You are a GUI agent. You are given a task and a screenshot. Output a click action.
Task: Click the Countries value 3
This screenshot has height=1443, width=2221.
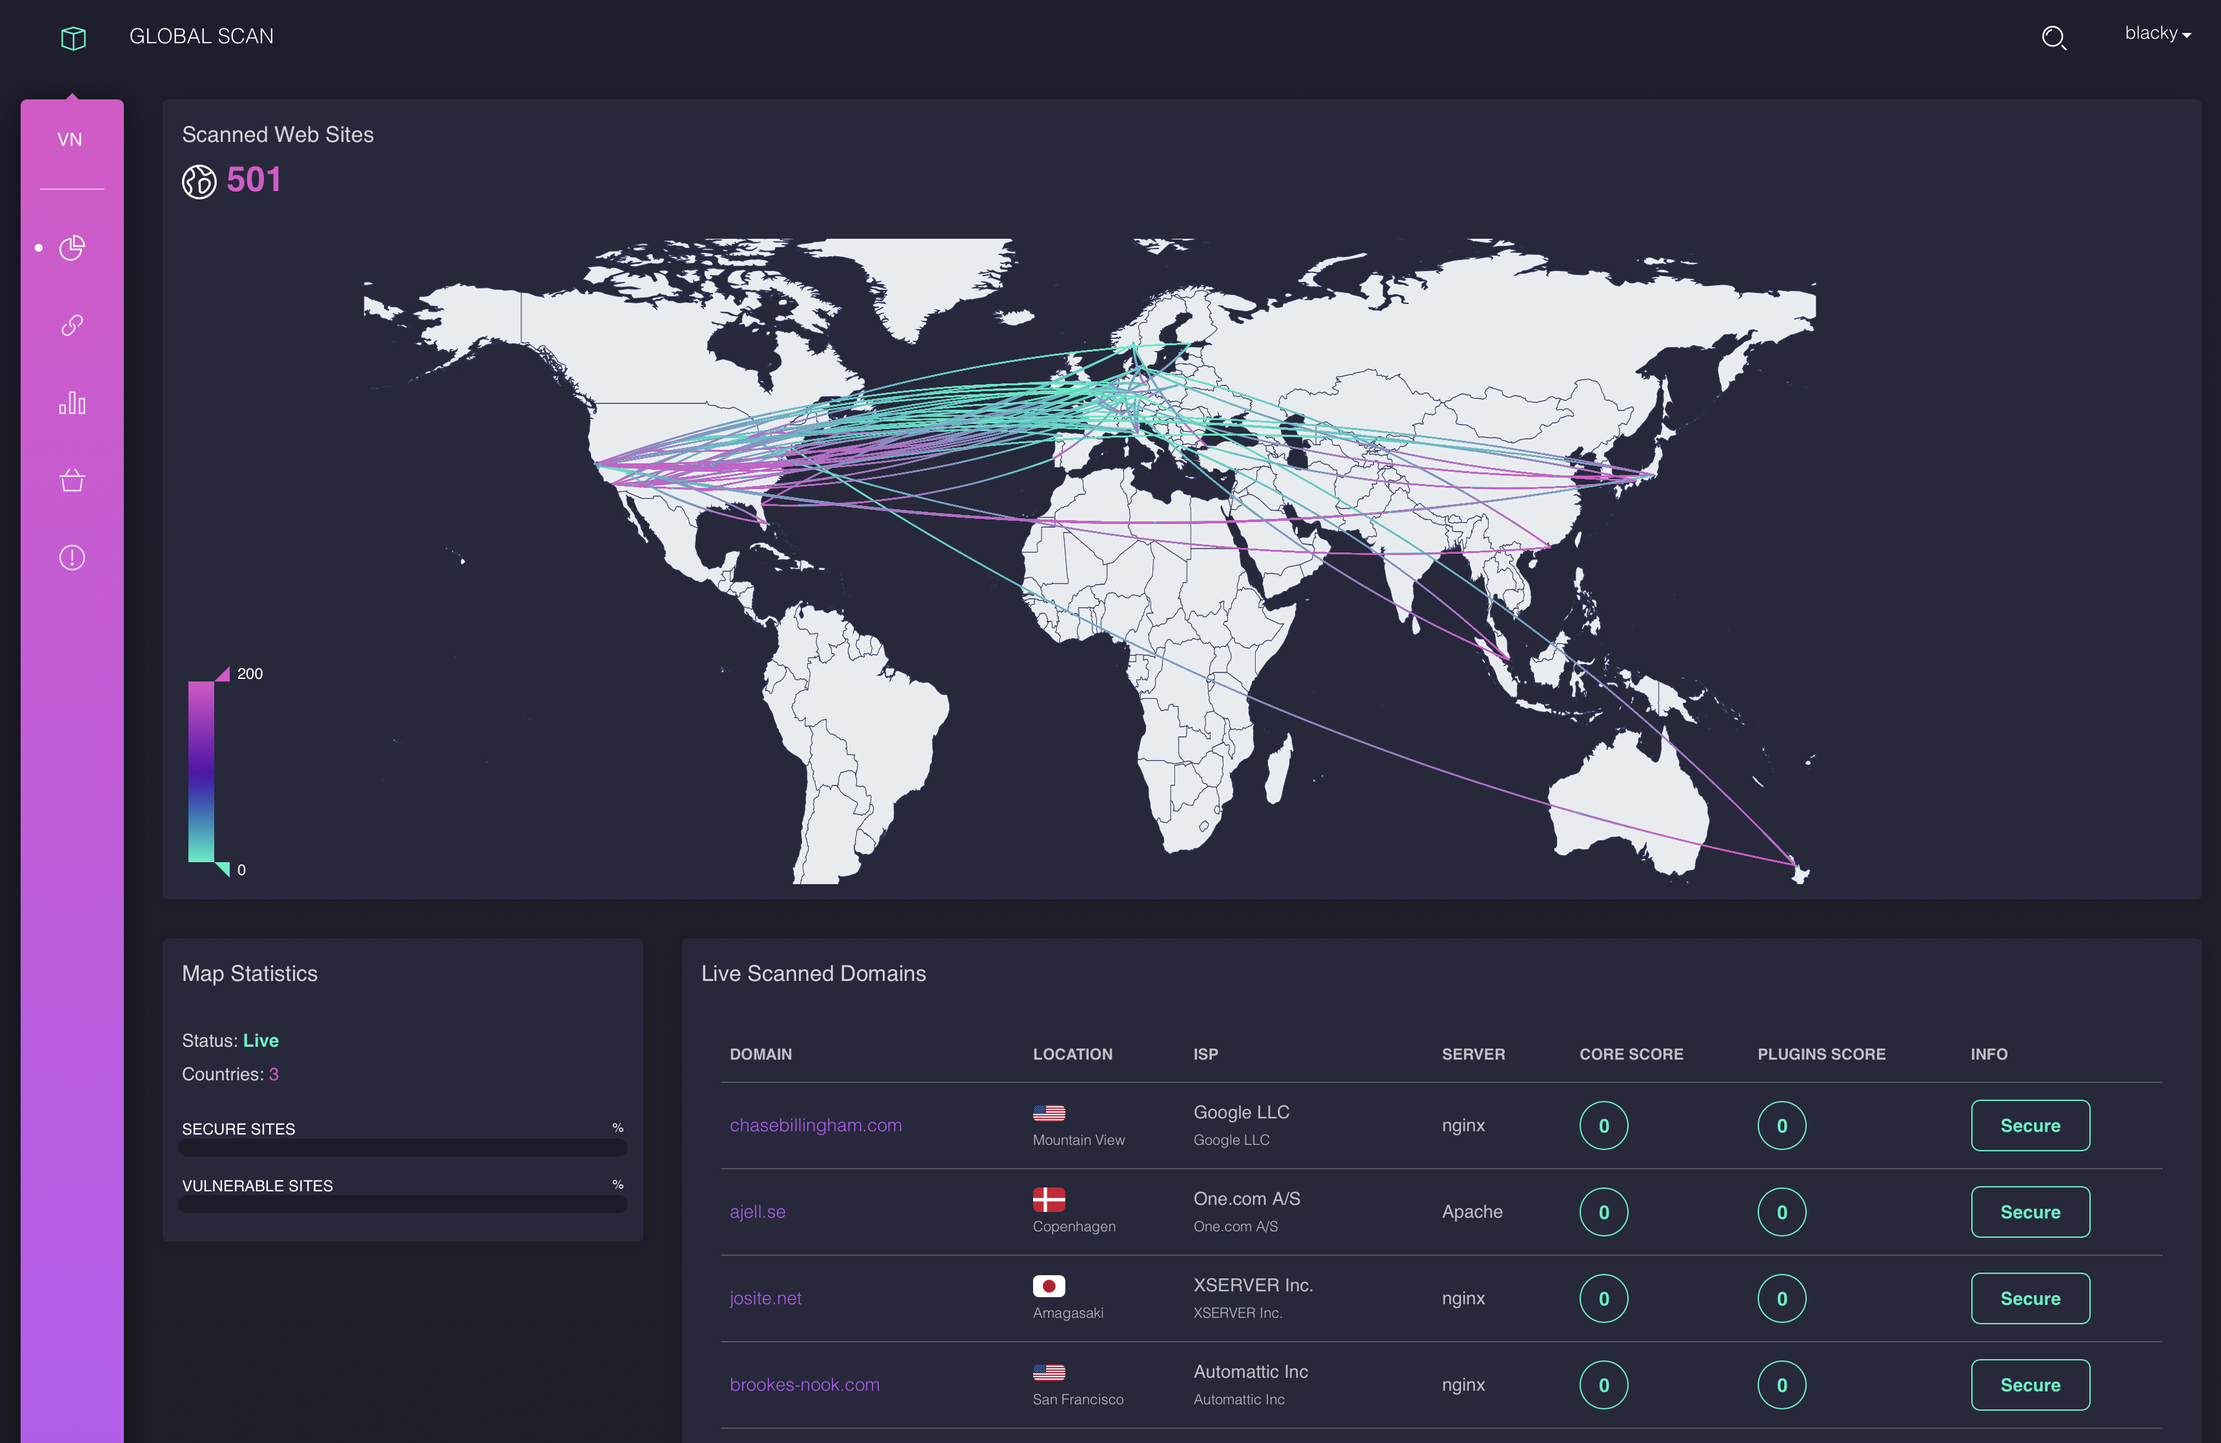pos(274,1075)
